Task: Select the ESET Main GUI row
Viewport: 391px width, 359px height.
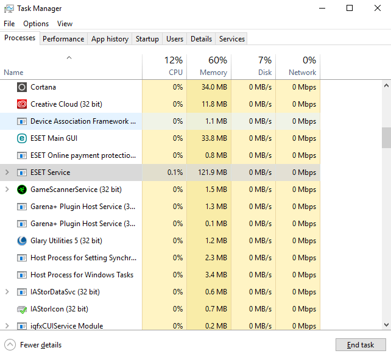Action: click(160, 138)
